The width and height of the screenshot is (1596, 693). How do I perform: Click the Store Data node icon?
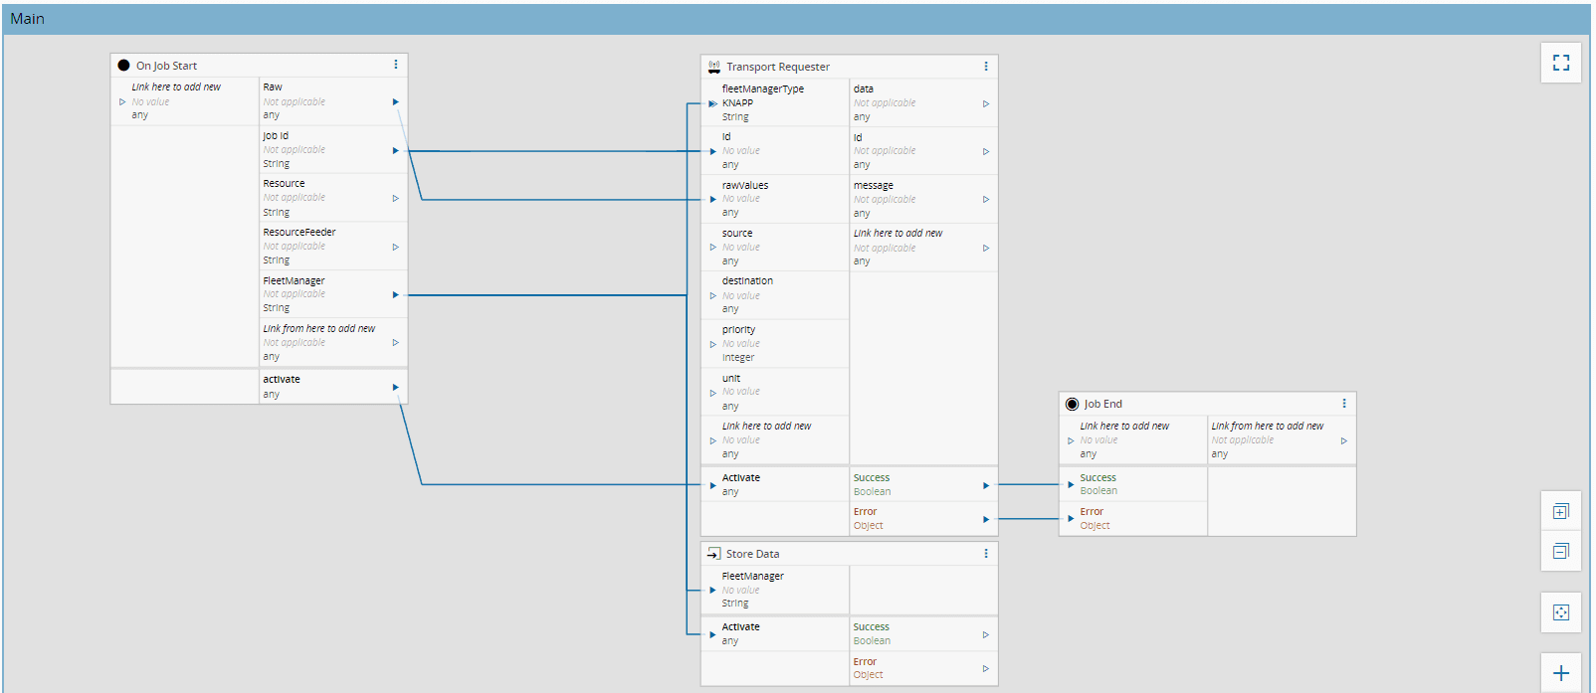713,554
